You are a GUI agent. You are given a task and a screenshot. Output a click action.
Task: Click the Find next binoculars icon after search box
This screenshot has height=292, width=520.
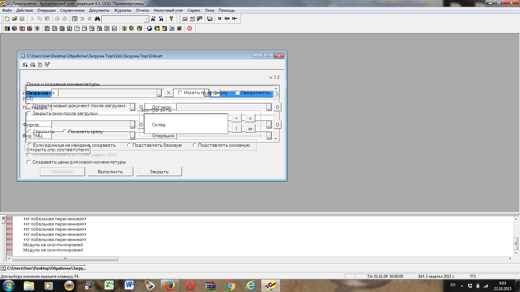click(153, 19)
